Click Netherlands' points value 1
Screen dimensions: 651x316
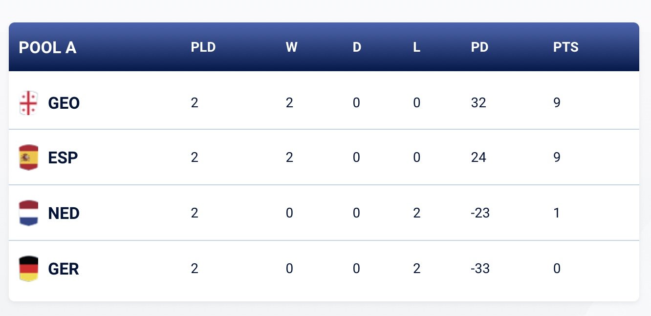point(557,213)
